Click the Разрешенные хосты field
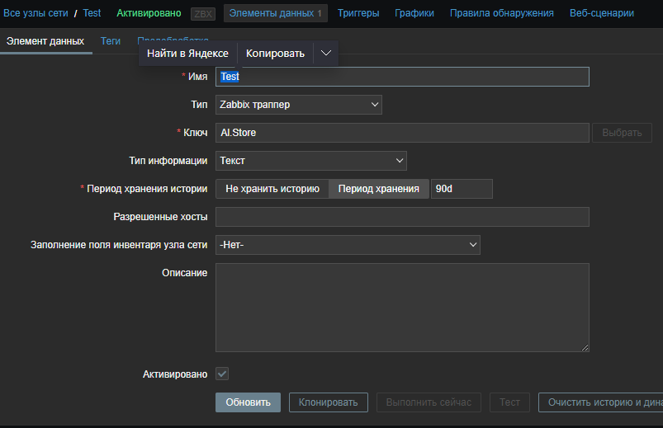This screenshot has width=663, height=428. (402, 217)
